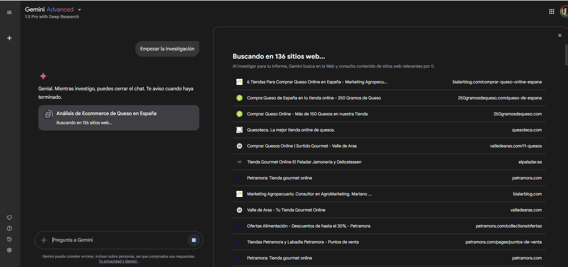
Task: Open the Gem manager heart icon
Action: 9,217
